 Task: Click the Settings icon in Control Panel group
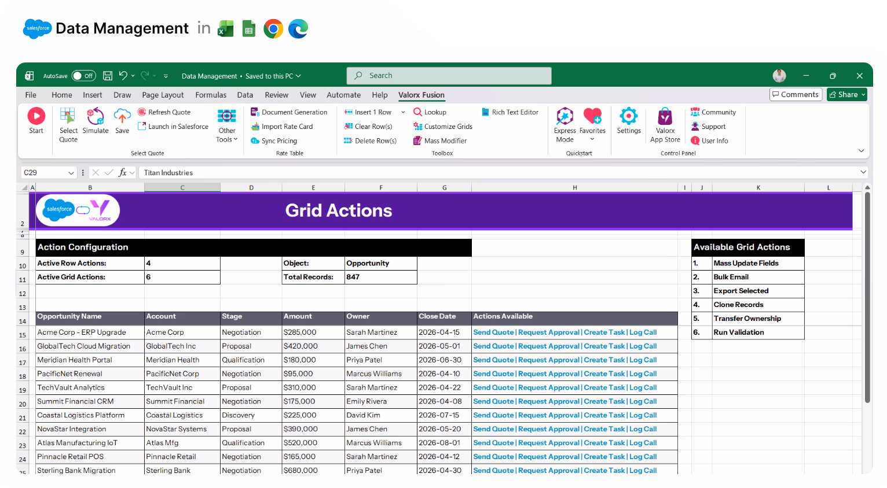(629, 121)
